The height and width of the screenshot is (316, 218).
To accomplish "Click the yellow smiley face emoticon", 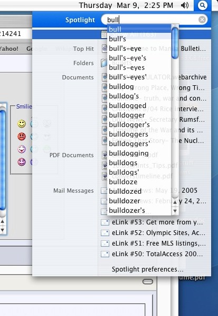I will (x=22, y=124).
